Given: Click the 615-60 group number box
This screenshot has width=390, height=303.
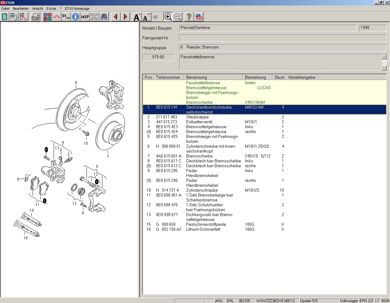Looking at the screenshot, I should click(x=158, y=57).
